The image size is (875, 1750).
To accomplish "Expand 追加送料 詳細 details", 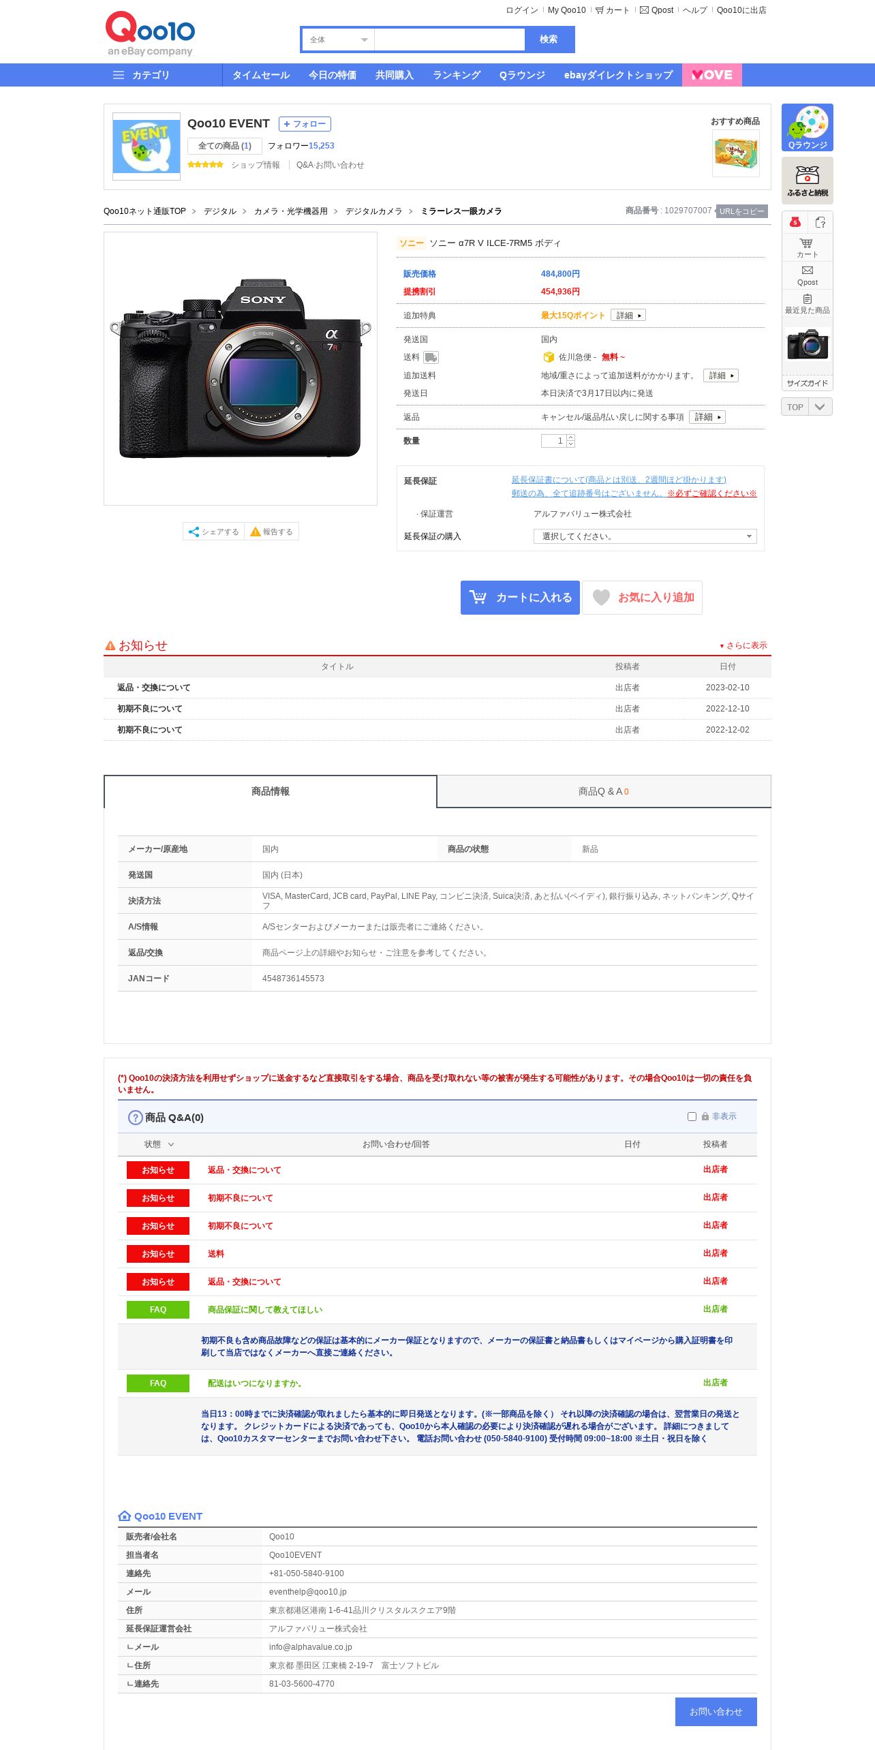I will click(721, 375).
